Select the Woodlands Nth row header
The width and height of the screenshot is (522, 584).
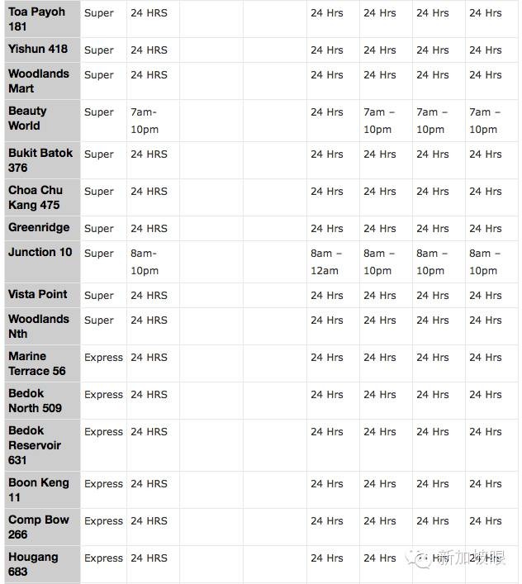point(39,326)
